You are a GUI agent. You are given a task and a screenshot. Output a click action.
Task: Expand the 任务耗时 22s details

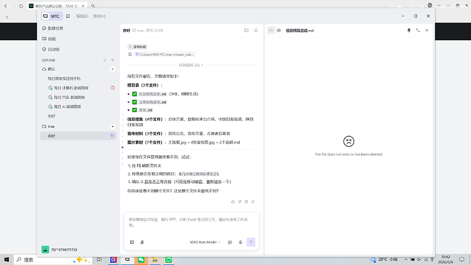[190, 65]
